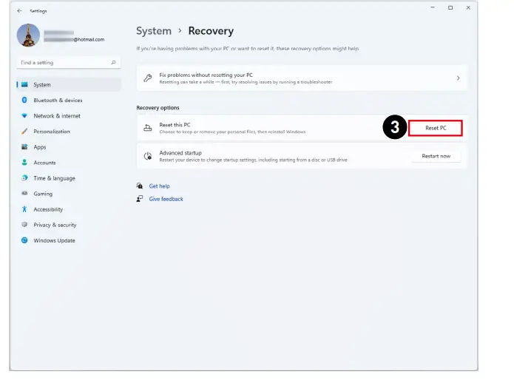The height and width of the screenshot is (380, 514).
Task: Close the Settings window
Action: pyautogui.click(x=468, y=7)
